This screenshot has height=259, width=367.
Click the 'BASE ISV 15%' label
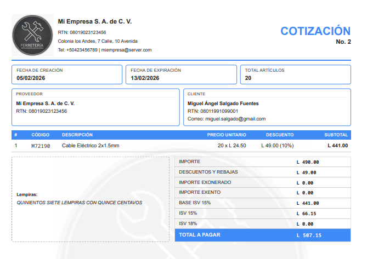195,203
